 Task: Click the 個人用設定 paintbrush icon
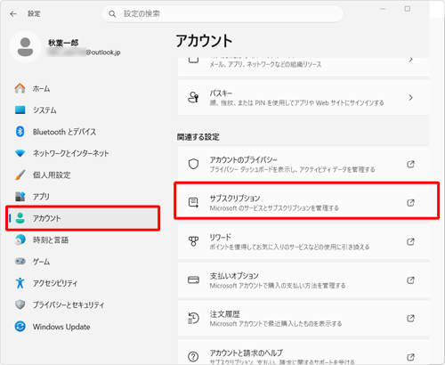(x=20, y=175)
